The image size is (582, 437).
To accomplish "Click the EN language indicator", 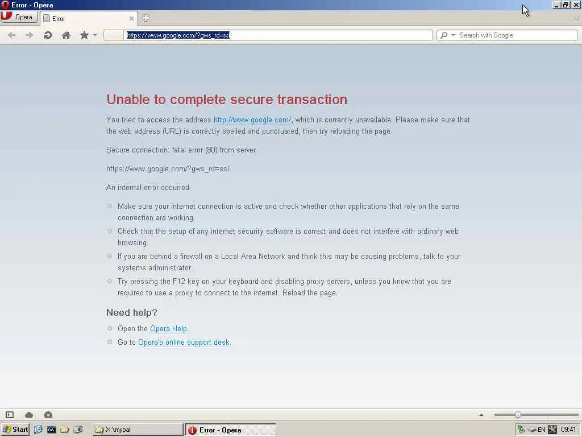I will click(542, 430).
